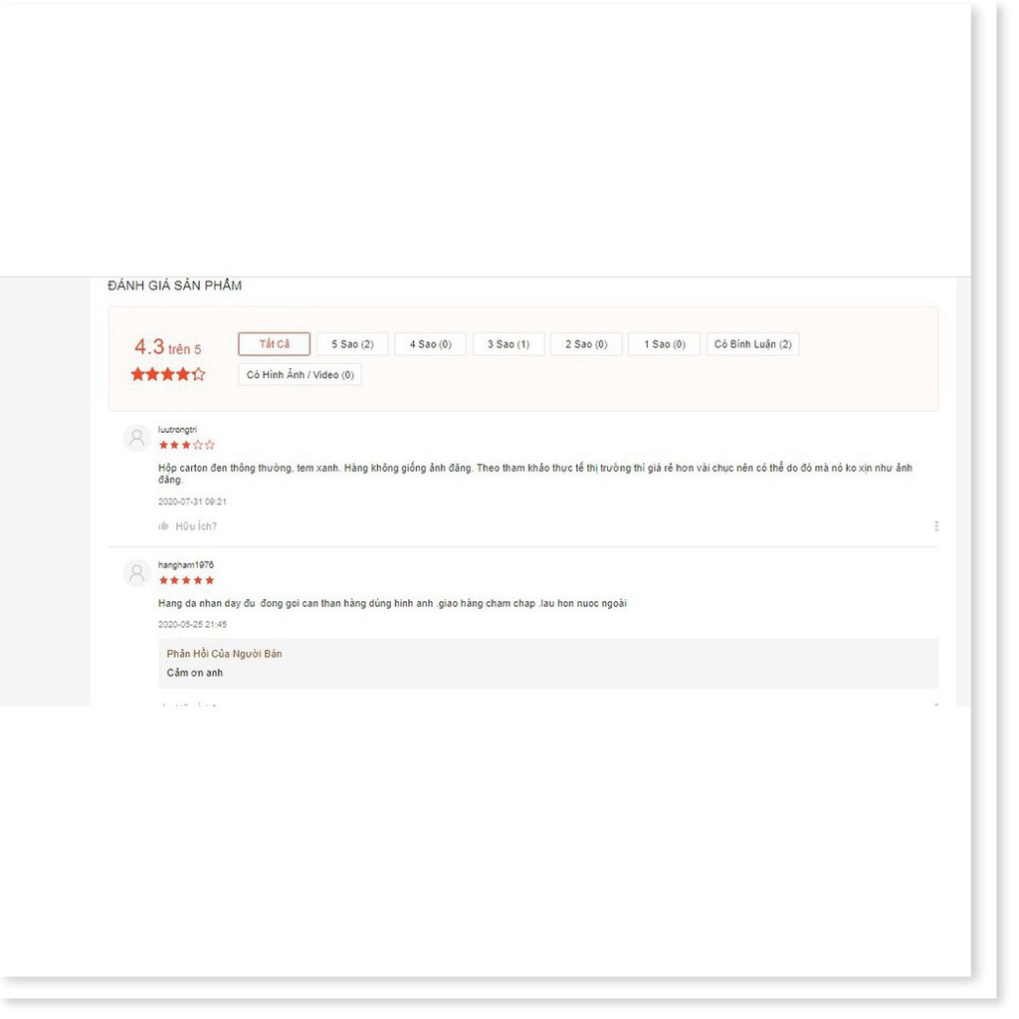
Task: Filter reviews by 5 Sao (2)
Action: tap(352, 343)
